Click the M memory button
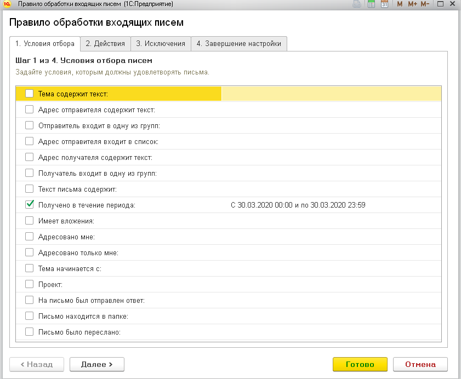This screenshot has width=461, height=379. coord(400,4)
